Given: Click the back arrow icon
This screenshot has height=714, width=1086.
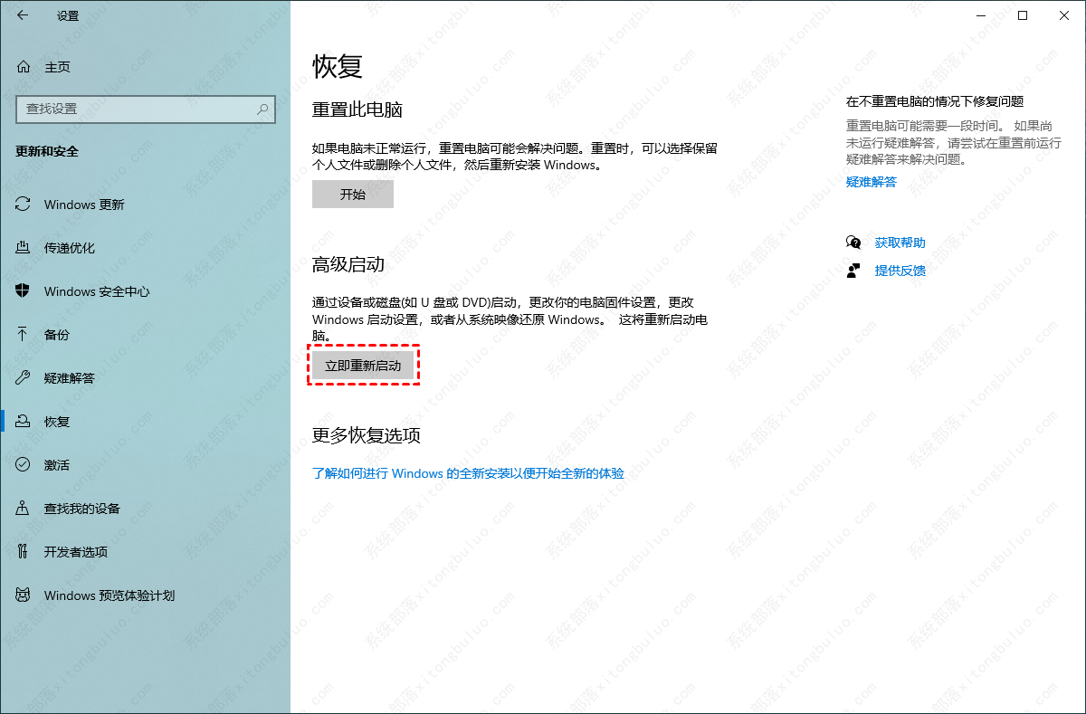Looking at the screenshot, I should click(x=23, y=15).
